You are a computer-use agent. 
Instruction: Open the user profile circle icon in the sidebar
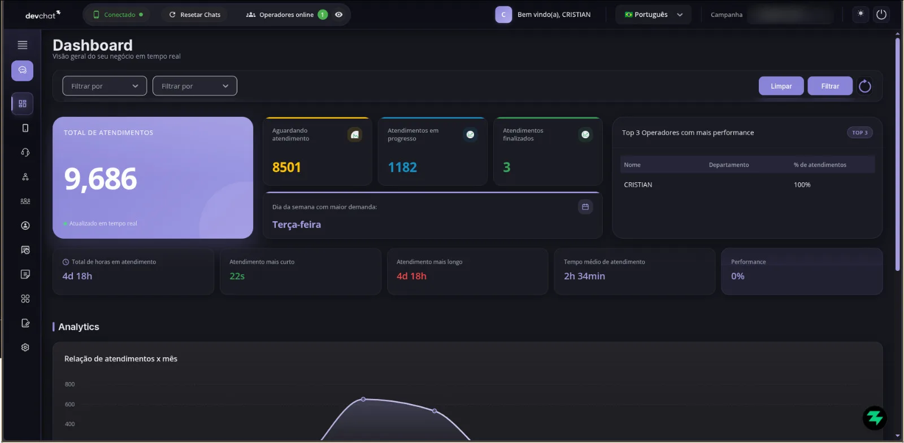coord(25,226)
